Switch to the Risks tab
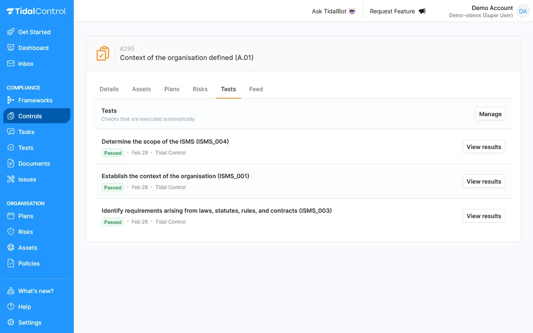This screenshot has width=533, height=333. click(x=200, y=89)
